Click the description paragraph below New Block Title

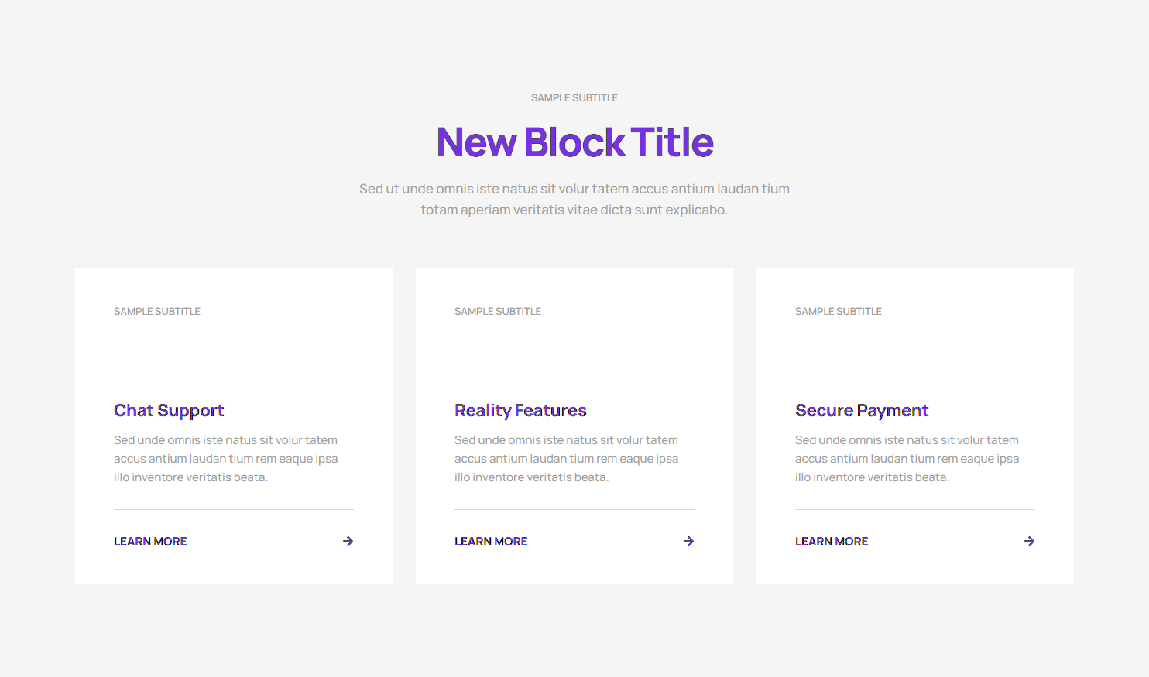point(574,200)
